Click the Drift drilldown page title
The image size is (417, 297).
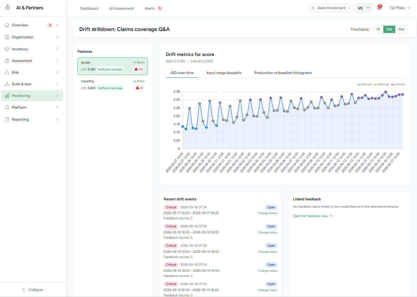pos(125,29)
